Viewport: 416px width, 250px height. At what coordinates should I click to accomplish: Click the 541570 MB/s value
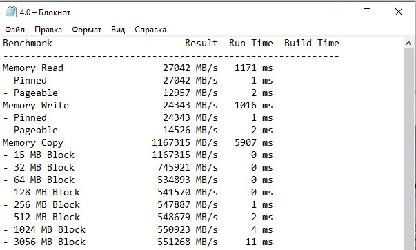click(188, 193)
